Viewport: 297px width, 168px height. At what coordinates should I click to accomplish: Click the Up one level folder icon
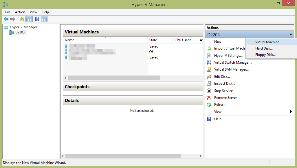22,19
